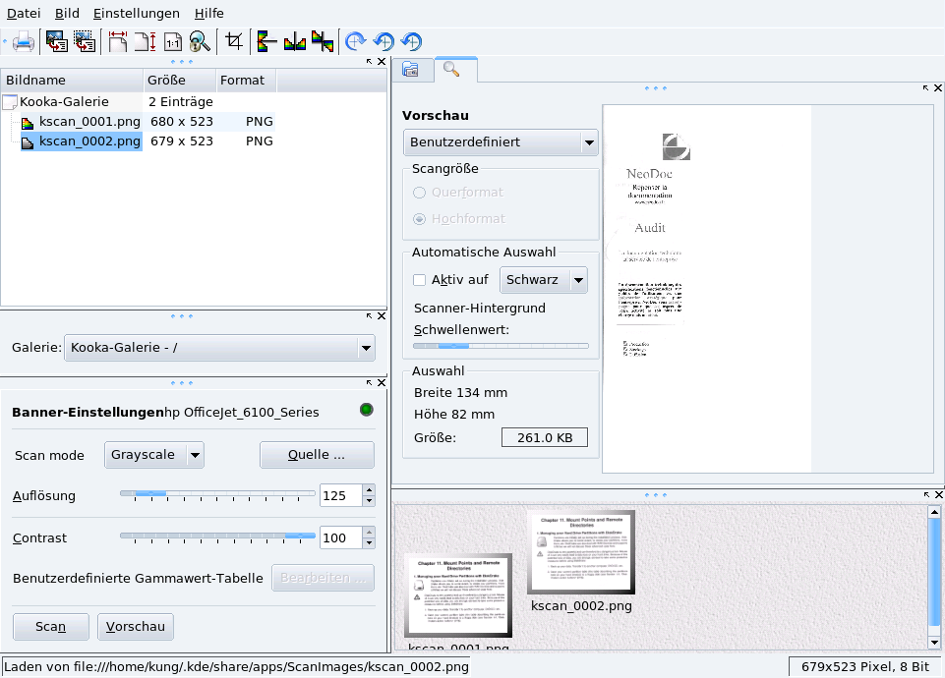Rotate the image clockwise
This screenshot has height=678, width=945.
pyautogui.click(x=356, y=41)
